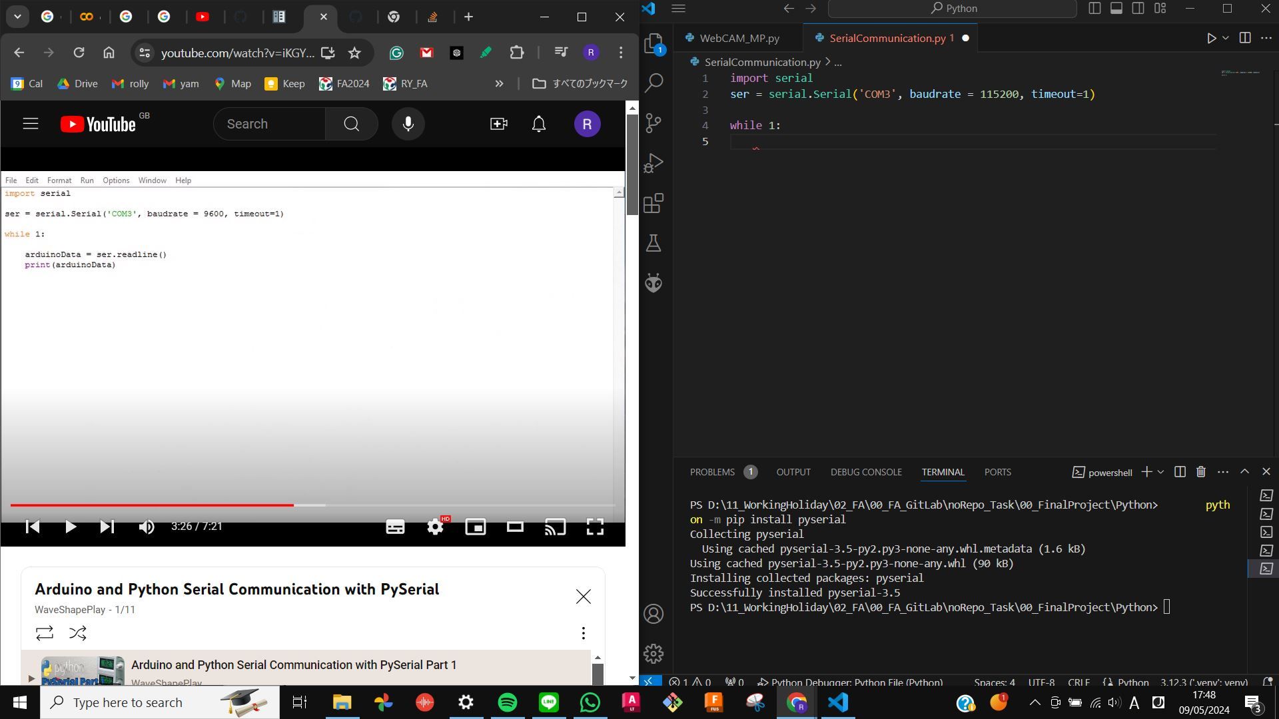
Task: Open Chrome three-dot menu
Action: tap(621, 53)
